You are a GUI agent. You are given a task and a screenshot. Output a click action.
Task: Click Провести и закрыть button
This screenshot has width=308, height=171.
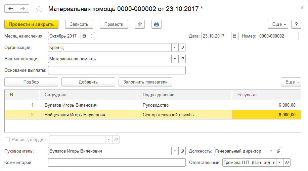32,24
